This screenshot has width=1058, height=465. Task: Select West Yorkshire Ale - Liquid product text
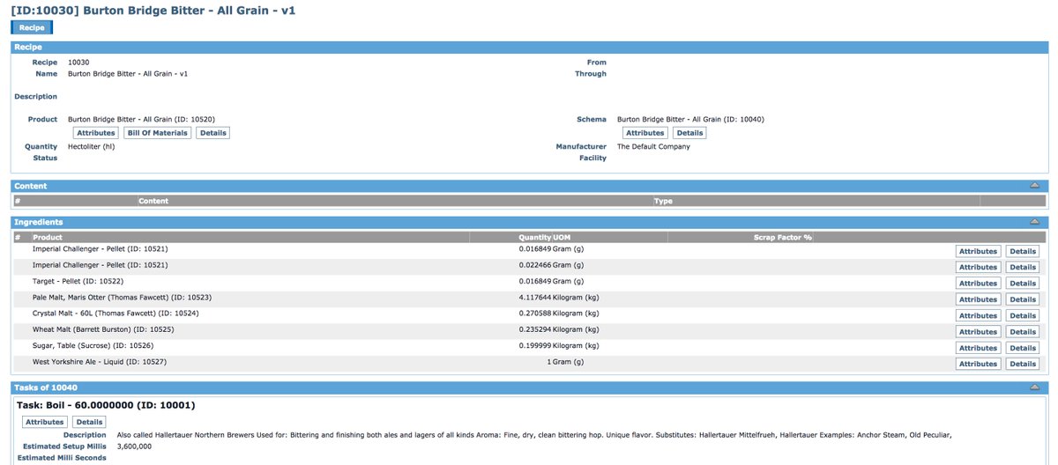point(100,362)
